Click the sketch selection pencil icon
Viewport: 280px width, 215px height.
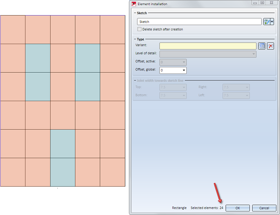[x=267, y=22]
